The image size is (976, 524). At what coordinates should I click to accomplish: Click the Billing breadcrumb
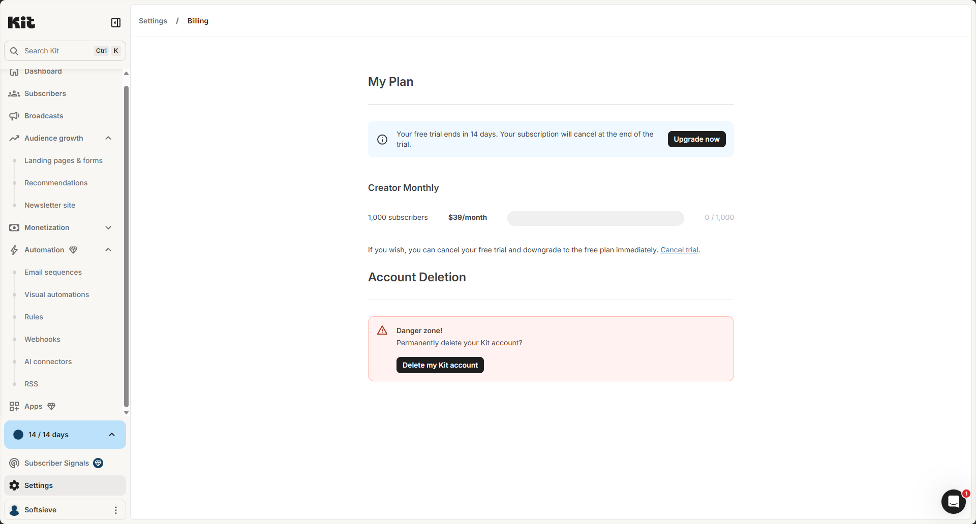(x=198, y=21)
